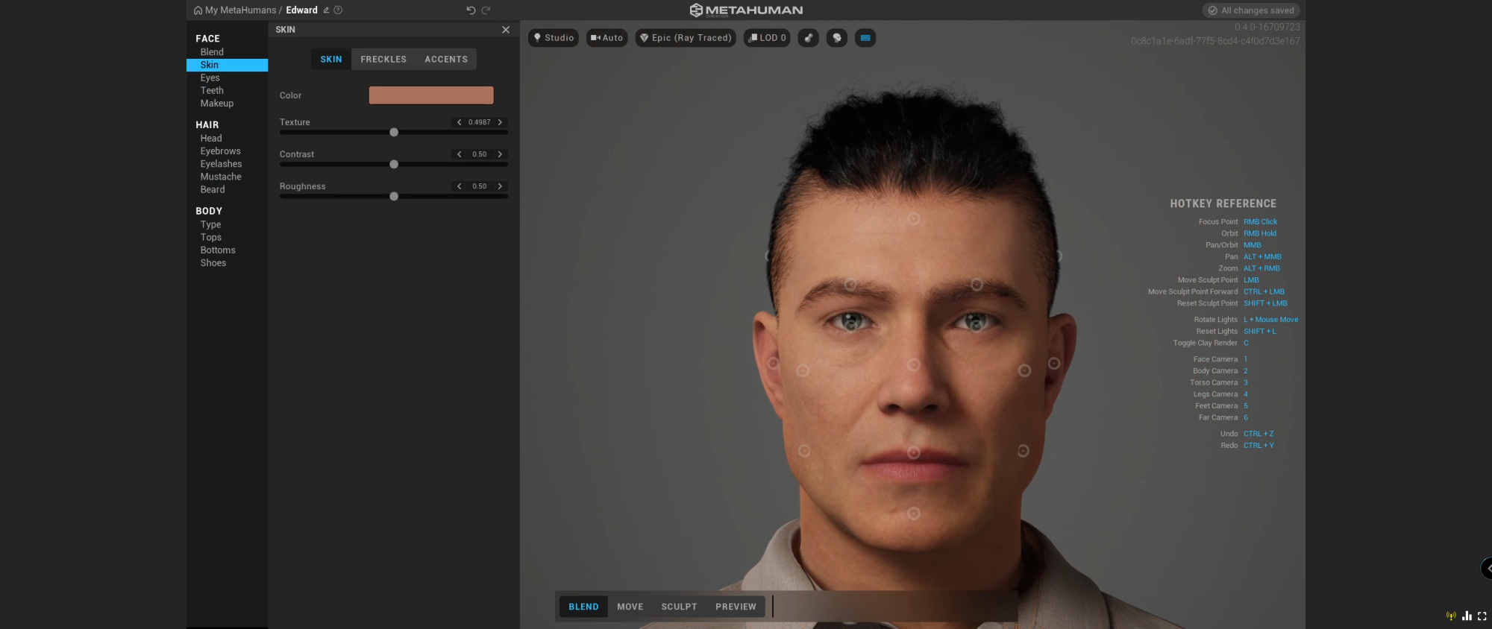Select Makeup under FACE
Screen dimensions: 1492x629
pos(217,104)
